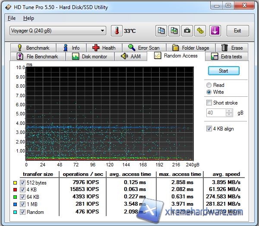Go to the Health tab

pos(104,48)
